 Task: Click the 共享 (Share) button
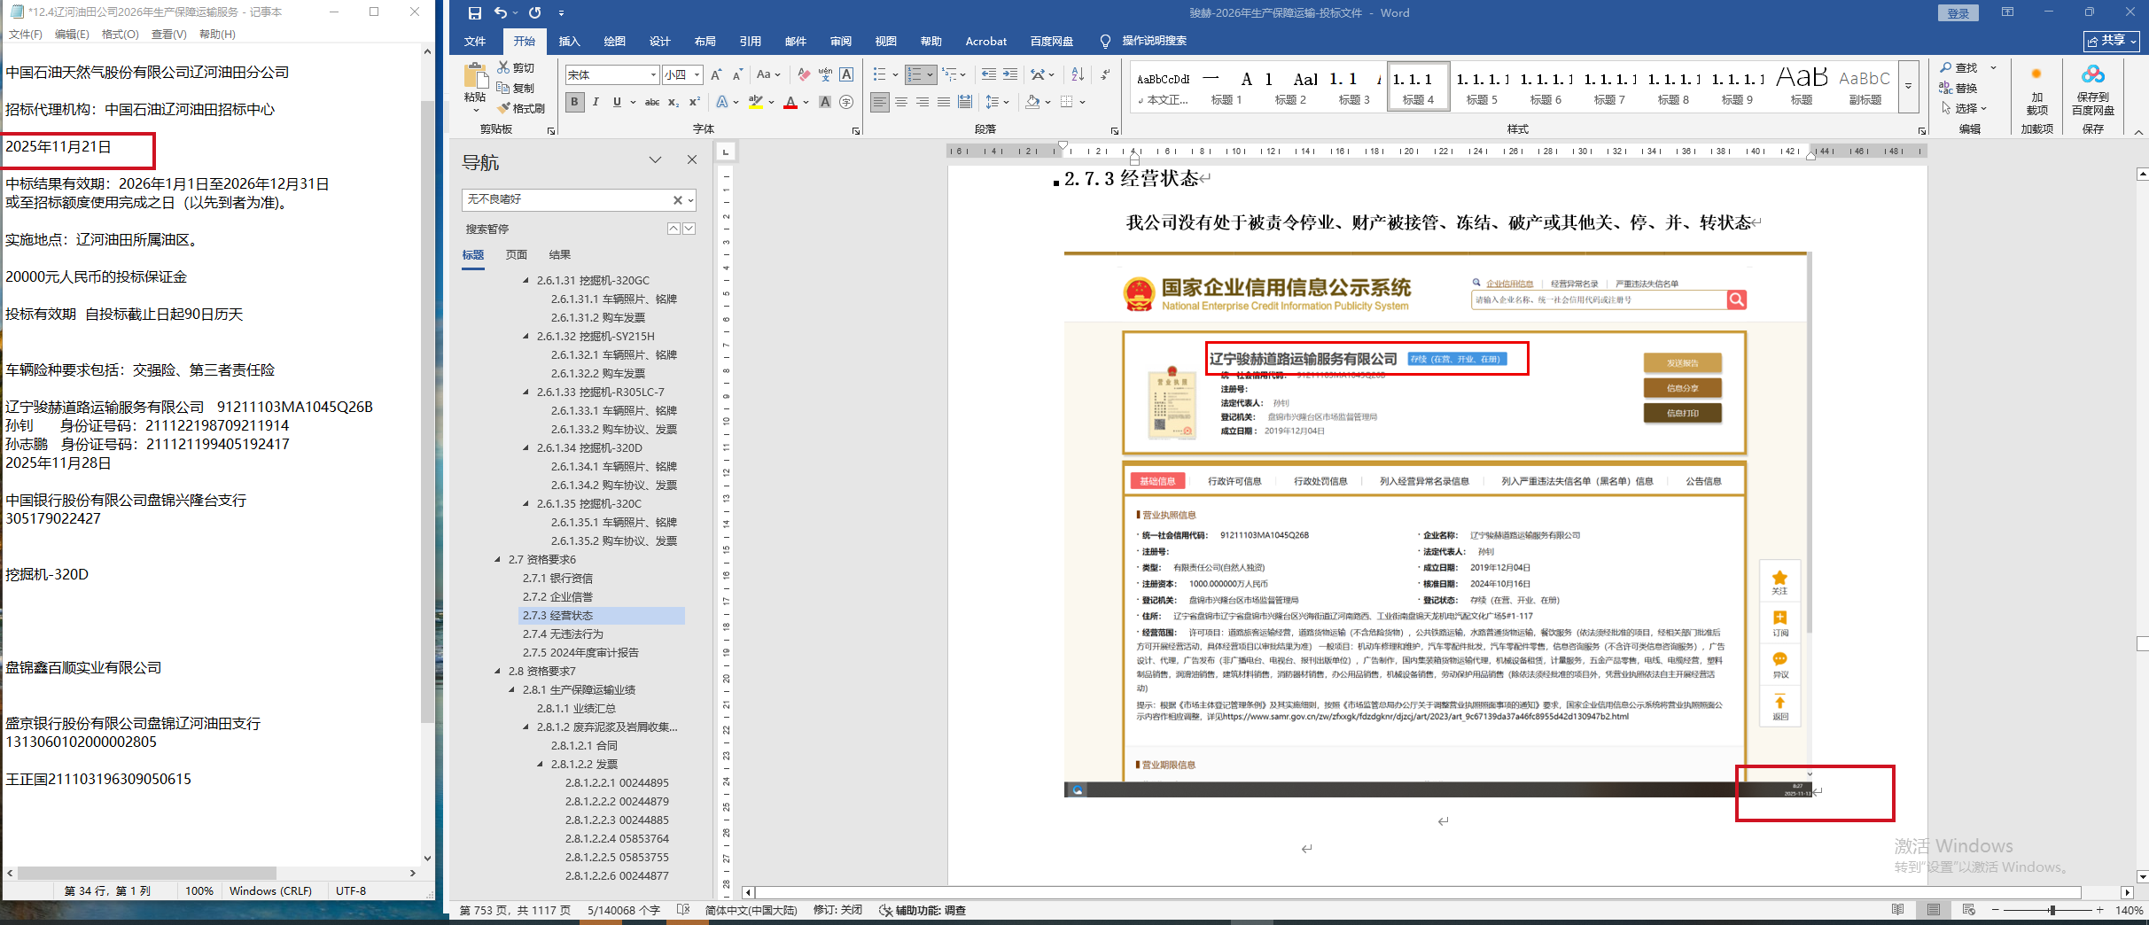pos(2112,41)
